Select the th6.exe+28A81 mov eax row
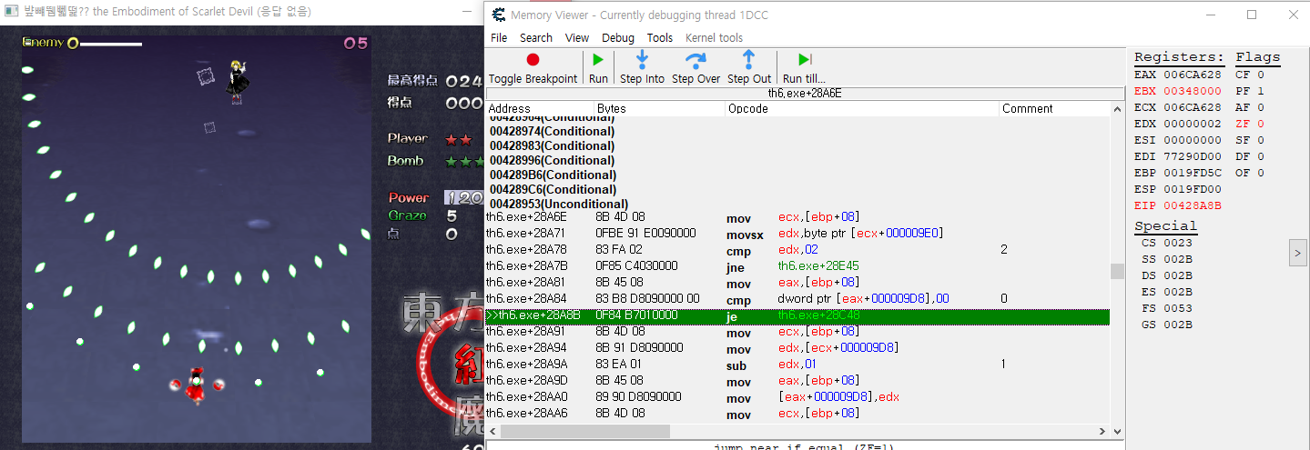The height and width of the screenshot is (450, 1310). pos(797,283)
